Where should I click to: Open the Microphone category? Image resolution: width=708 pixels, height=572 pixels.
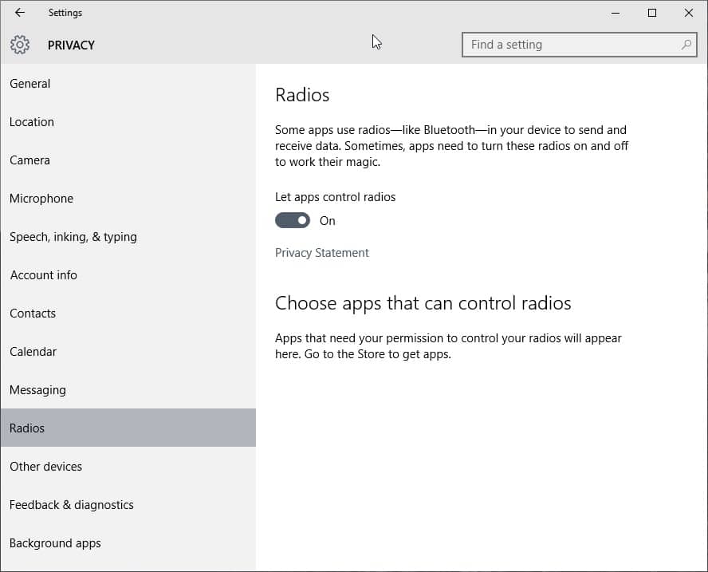pos(41,199)
